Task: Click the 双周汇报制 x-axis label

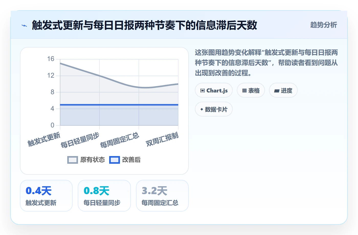Action: pos(162,139)
